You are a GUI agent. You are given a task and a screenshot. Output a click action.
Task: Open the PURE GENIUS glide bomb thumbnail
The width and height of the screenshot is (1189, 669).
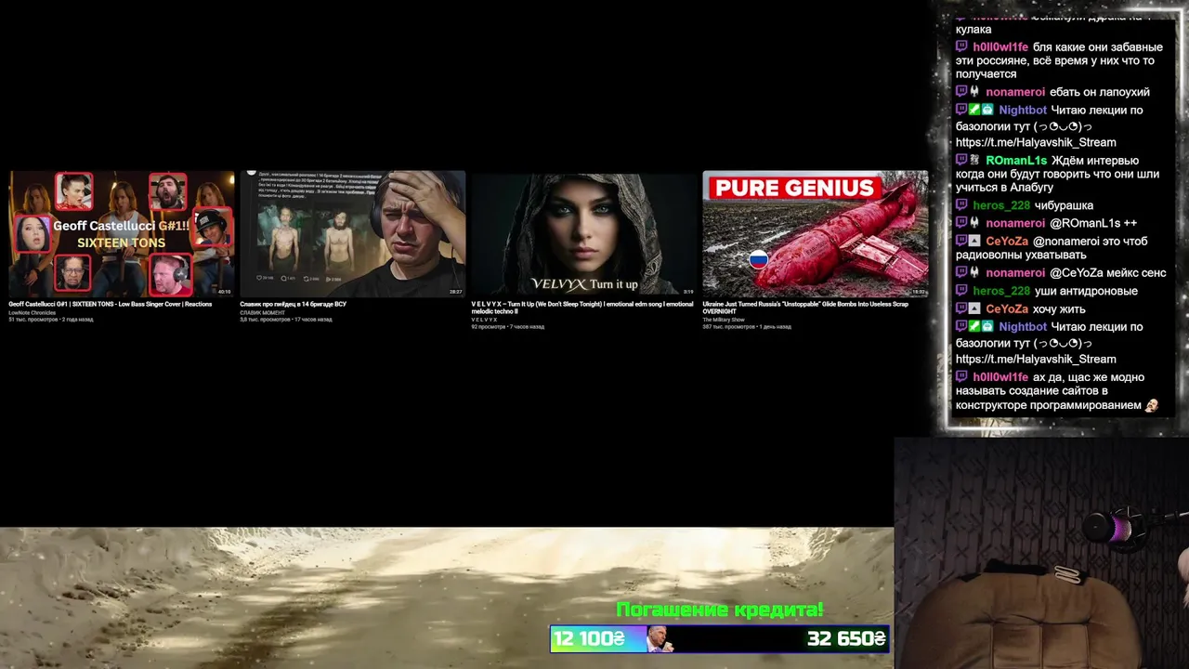pos(815,234)
